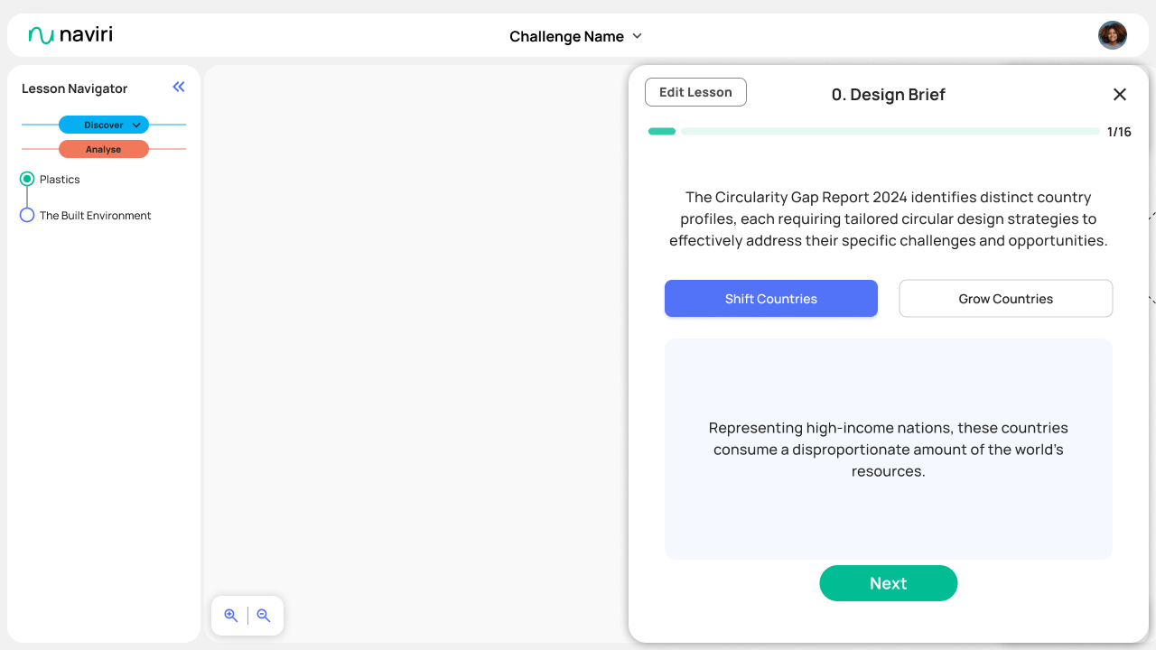Switch to the Grow Countries tab
This screenshot has height=650, width=1156.
pos(1006,299)
